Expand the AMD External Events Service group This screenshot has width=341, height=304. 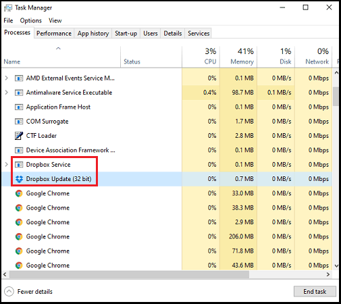(x=7, y=78)
